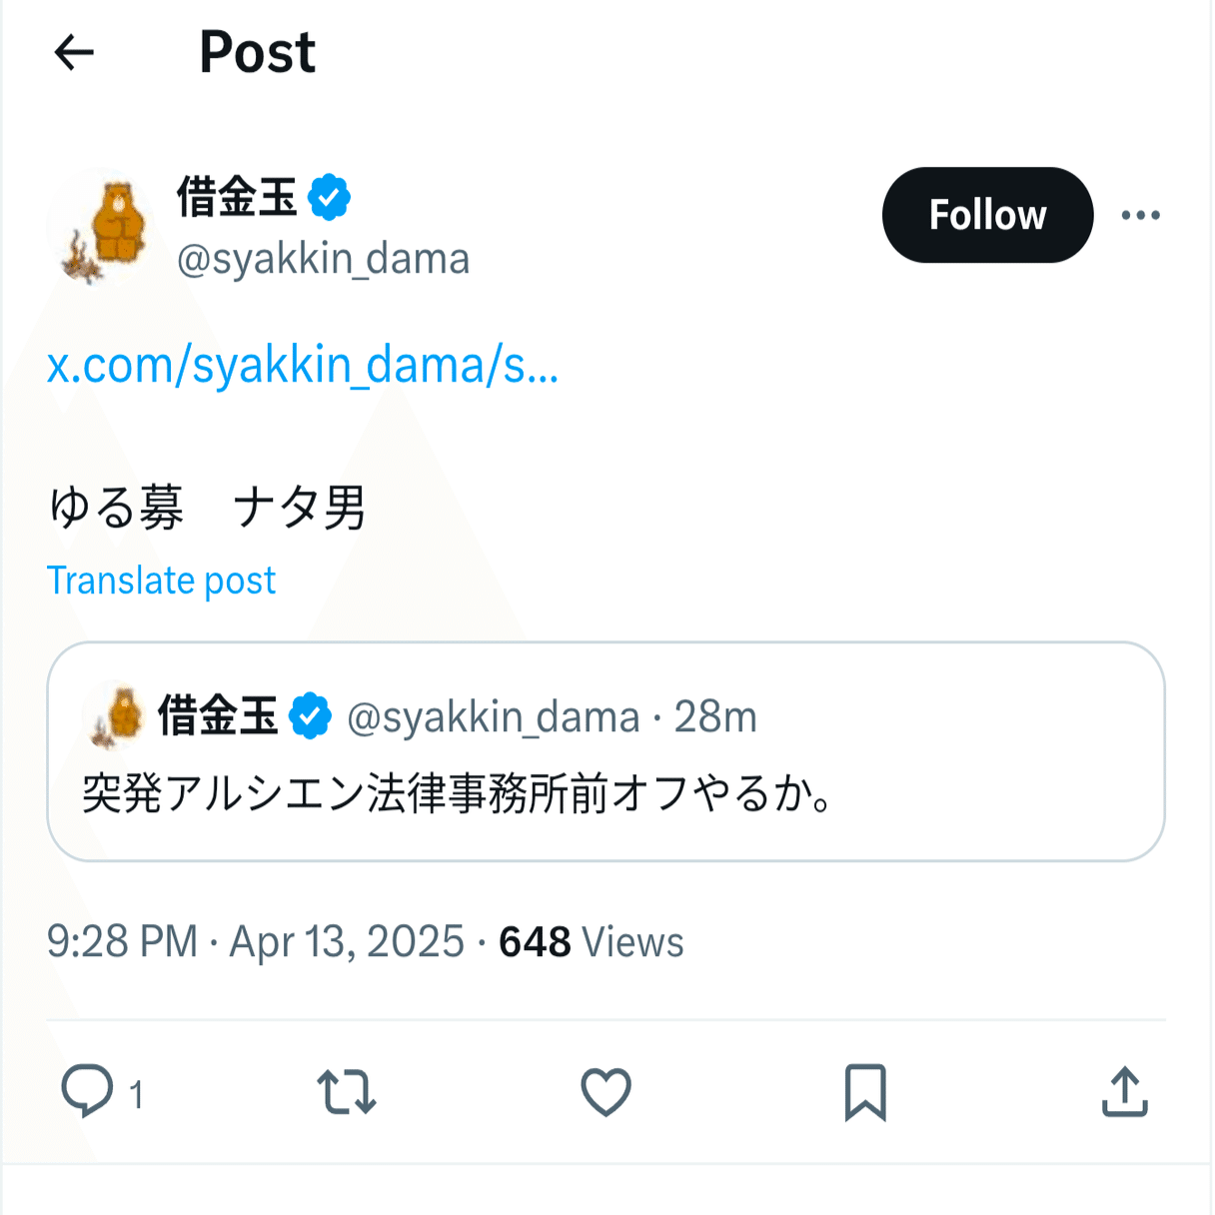Image resolution: width=1215 pixels, height=1215 pixels.
Task: Click the 借金玉 display name at top
Action: tap(237, 197)
